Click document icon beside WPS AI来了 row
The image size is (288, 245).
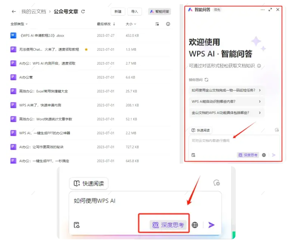13,105
